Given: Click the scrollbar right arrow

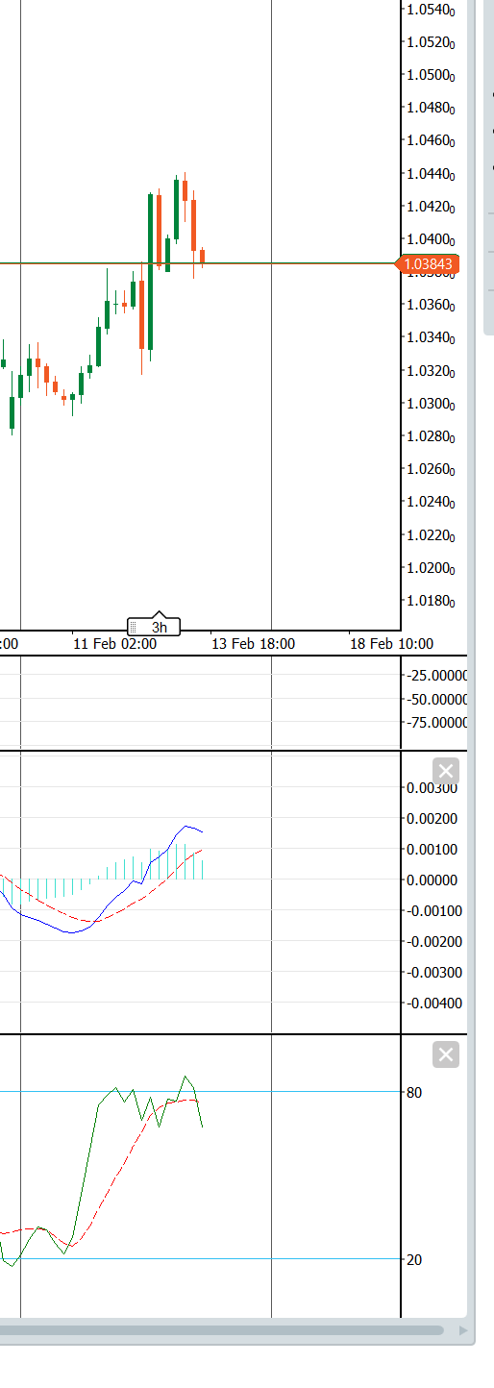Looking at the screenshot, I should click(463, 1330).
